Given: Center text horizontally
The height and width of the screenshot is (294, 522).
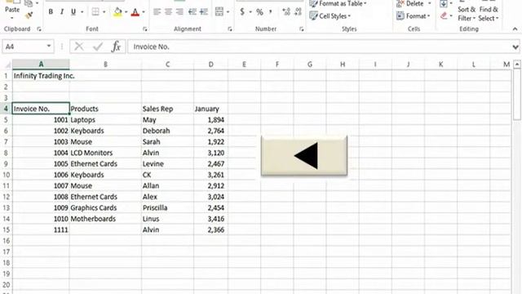Looking at the screenshot, I should point(168,12).
